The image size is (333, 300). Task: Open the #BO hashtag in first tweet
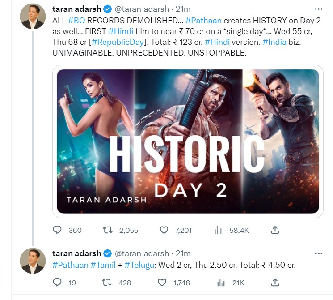coord(78,21)
